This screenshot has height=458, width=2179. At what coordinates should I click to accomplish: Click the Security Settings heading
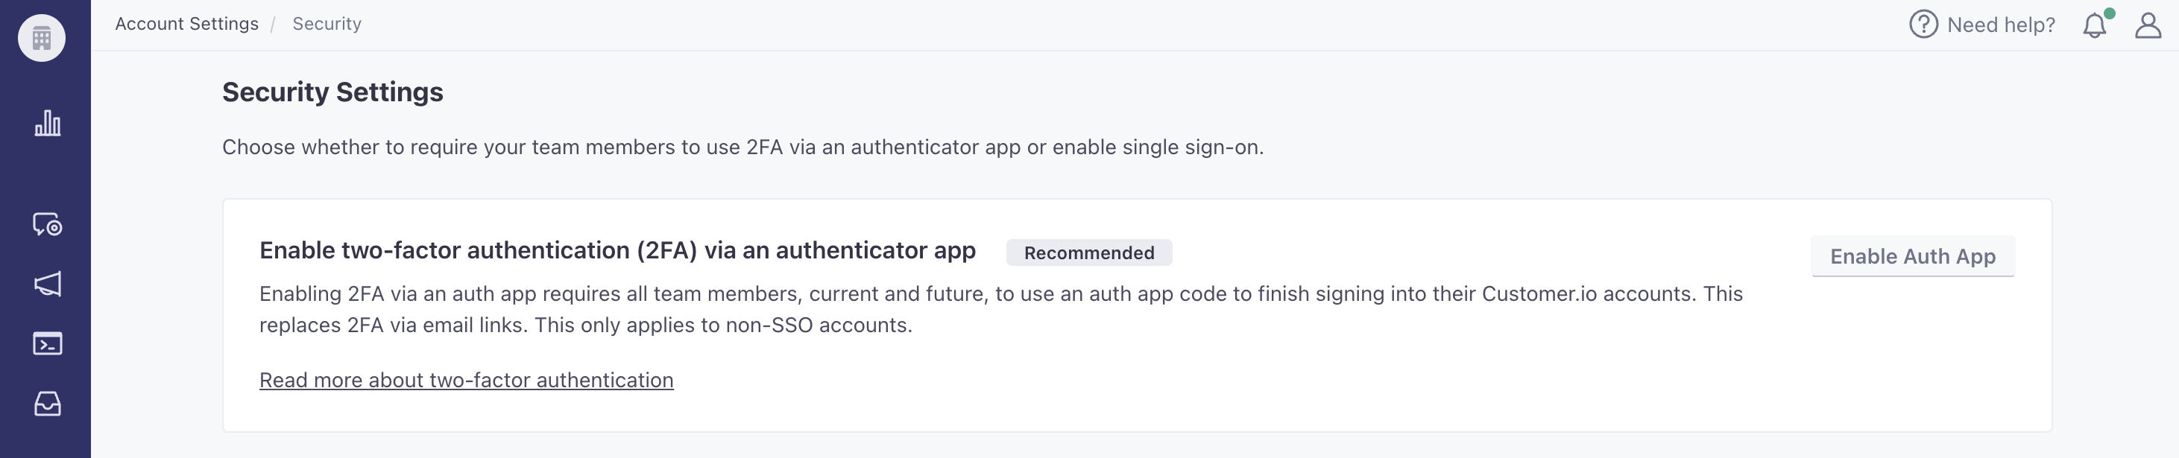(332, 92)
